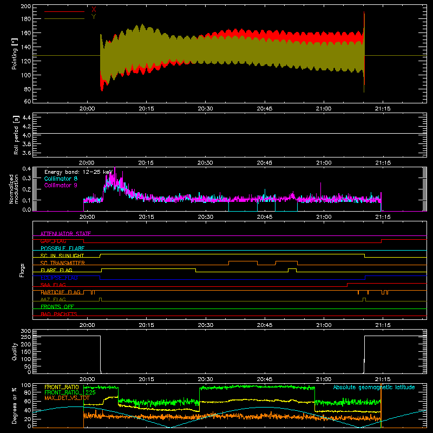Click the PARTICLE_FLAG label
Viewport: 433px width, 433px height.
coord(61,292)
